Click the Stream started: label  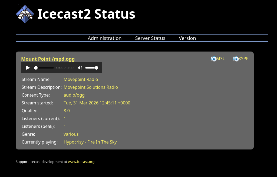37,103
